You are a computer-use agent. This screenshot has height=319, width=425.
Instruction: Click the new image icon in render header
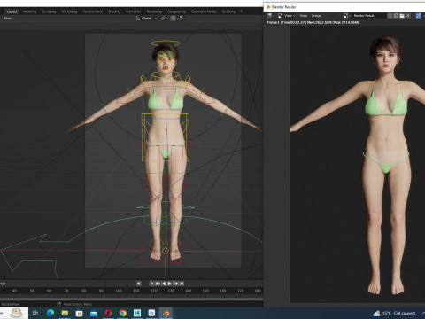tap(396, 16)
